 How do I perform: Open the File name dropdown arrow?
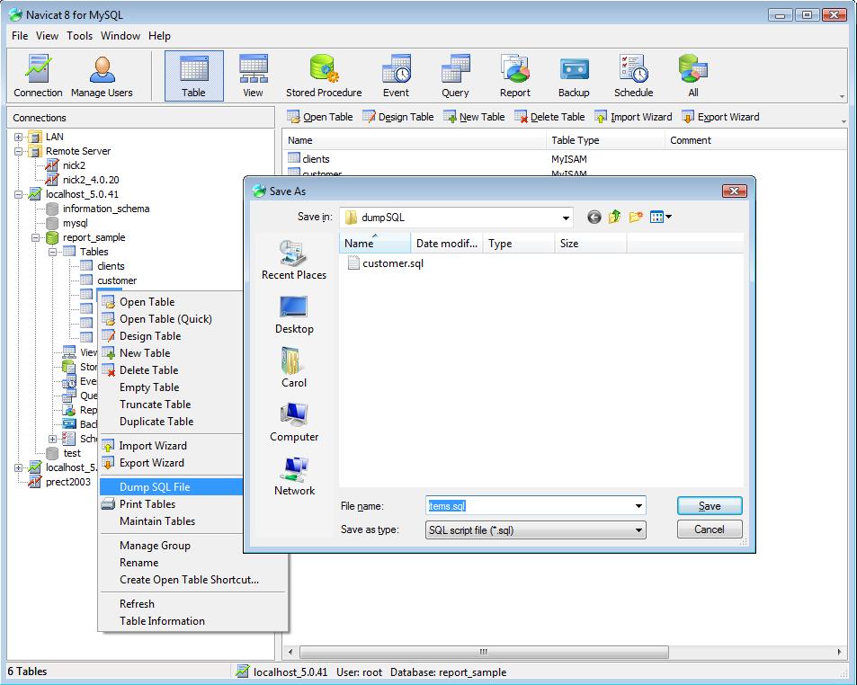[638, 506]
